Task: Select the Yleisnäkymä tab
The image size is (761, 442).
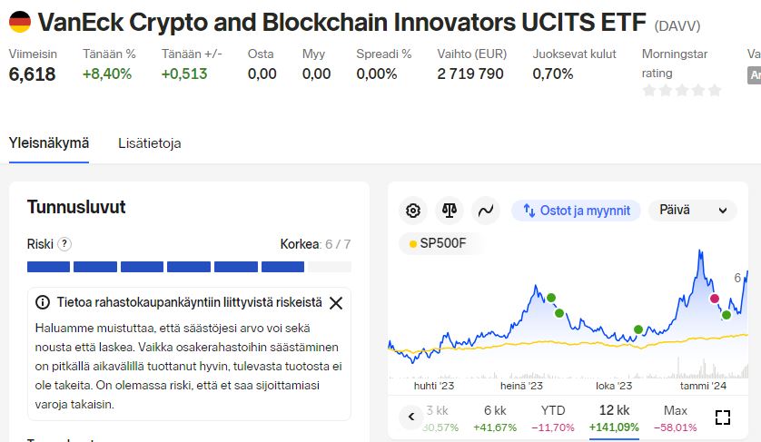Action: (x=49, y=143)
